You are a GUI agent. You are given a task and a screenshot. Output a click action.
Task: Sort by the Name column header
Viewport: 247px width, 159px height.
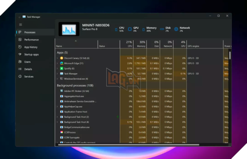click(76, 44)
